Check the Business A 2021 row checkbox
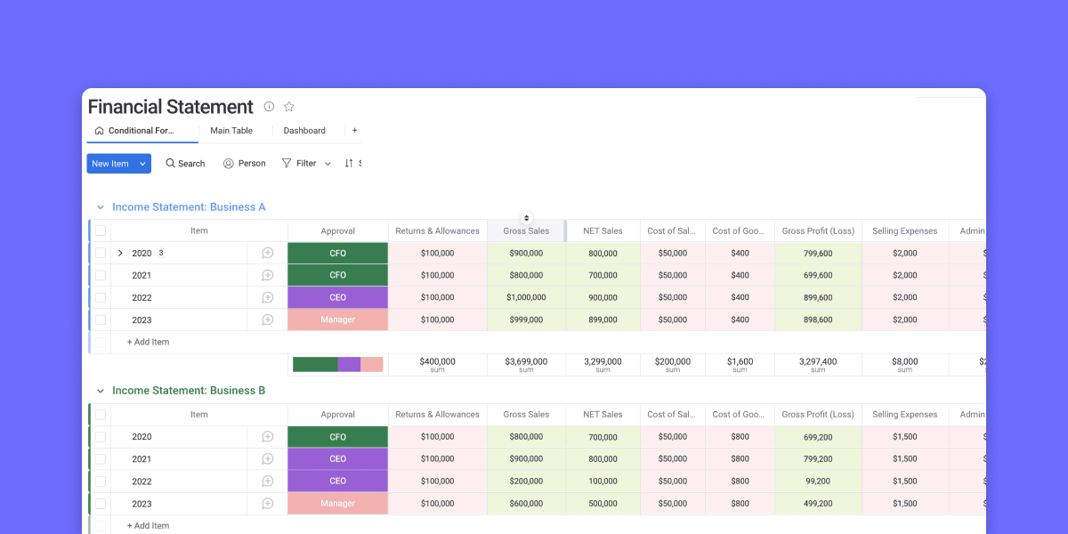1068x534 pixels. (101, 275)
